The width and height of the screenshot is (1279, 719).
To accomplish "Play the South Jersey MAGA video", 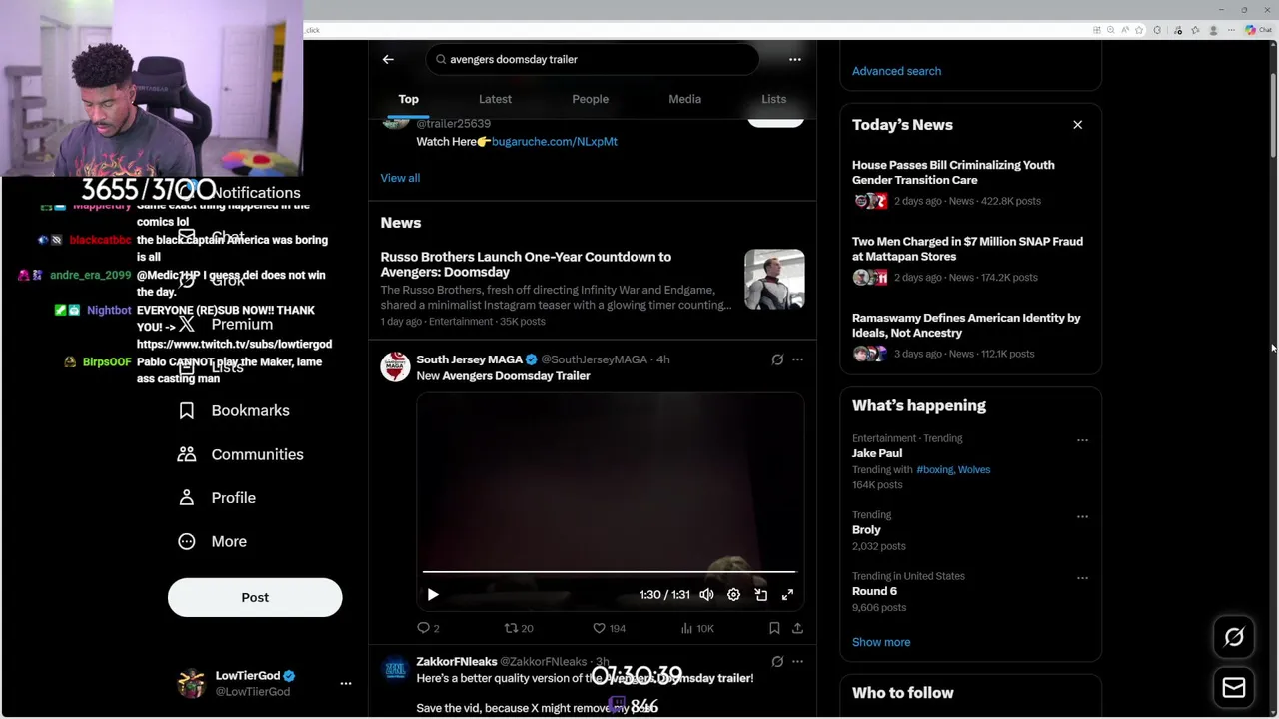I will [433, 594].
